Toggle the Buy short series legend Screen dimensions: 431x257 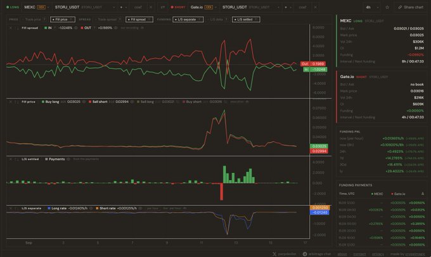192,102
